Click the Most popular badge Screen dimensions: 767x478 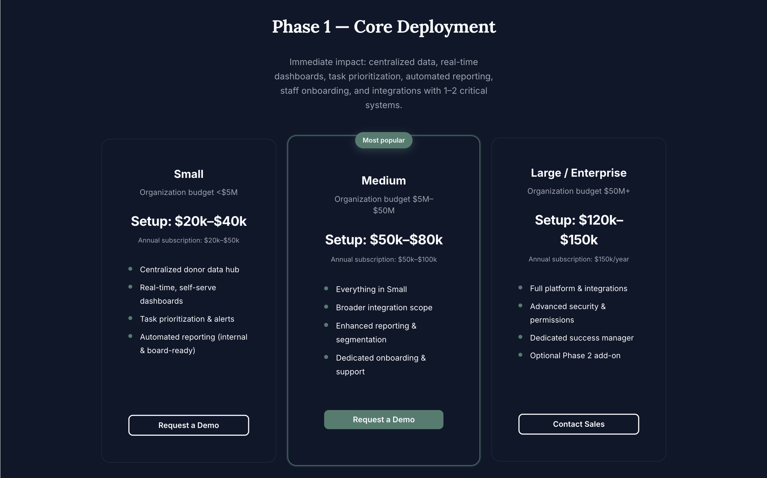(x=383, y=140)
